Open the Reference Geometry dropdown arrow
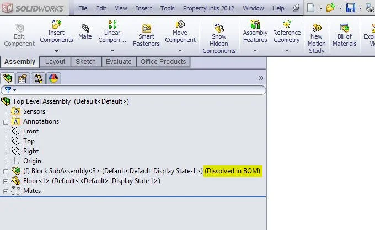The height and width of the screenshot is (230, 375). point(287,51)
